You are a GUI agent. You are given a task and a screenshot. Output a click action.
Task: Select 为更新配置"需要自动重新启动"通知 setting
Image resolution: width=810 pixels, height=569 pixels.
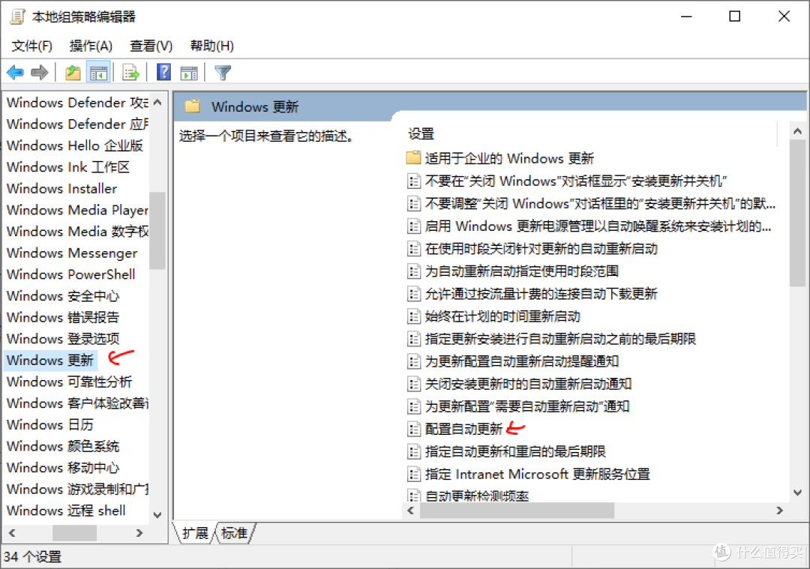click(527, 406)
